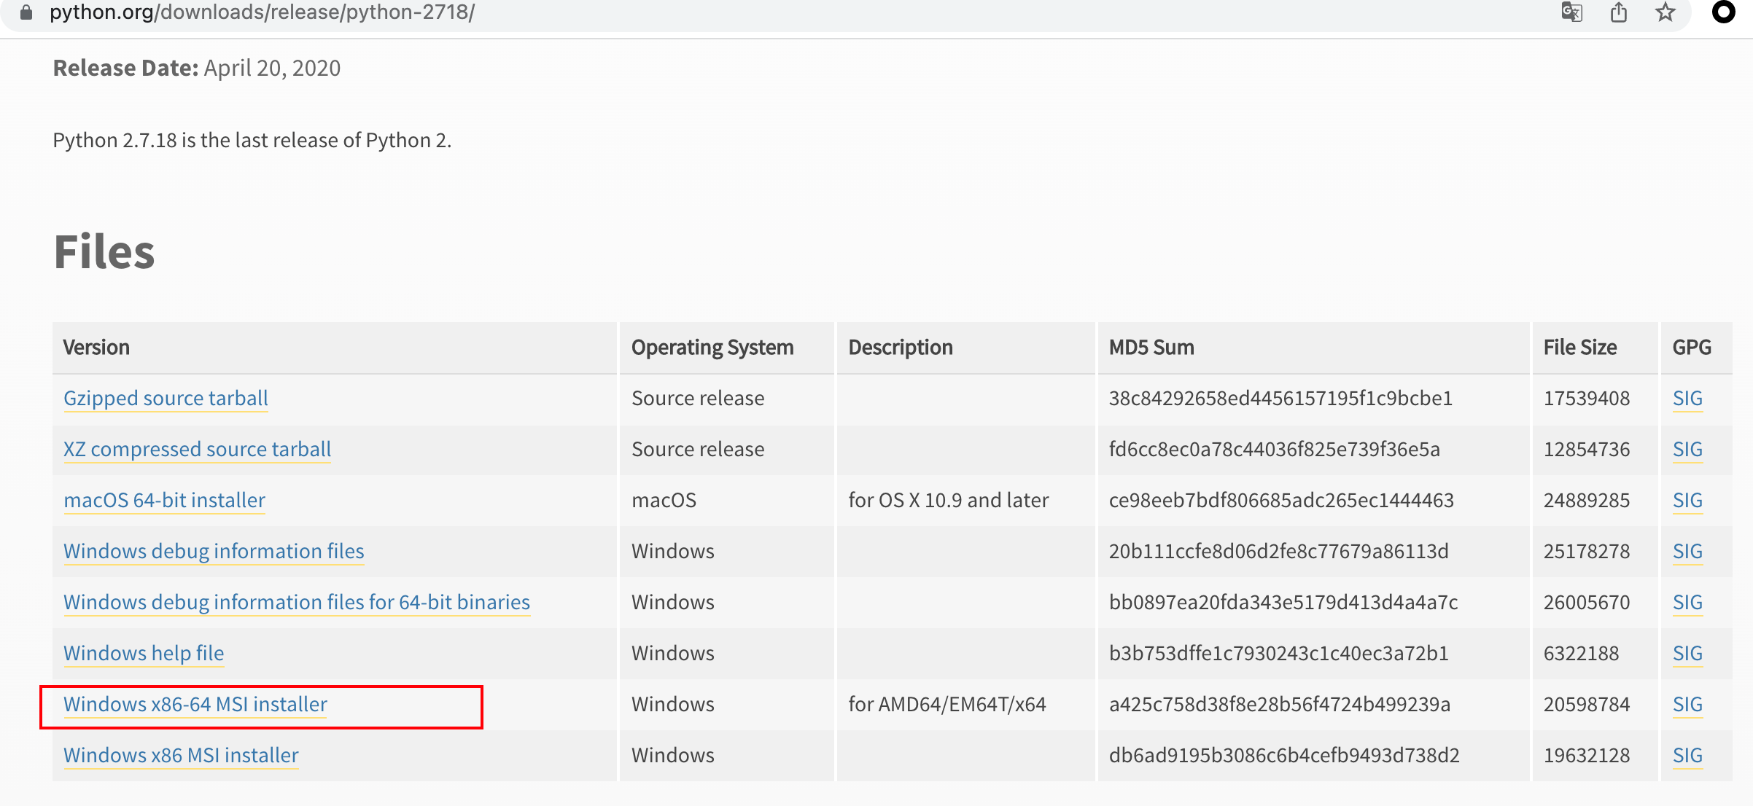
Task: Open SIG link for 64-bit binaries debug row
Action: [1687, 603]
